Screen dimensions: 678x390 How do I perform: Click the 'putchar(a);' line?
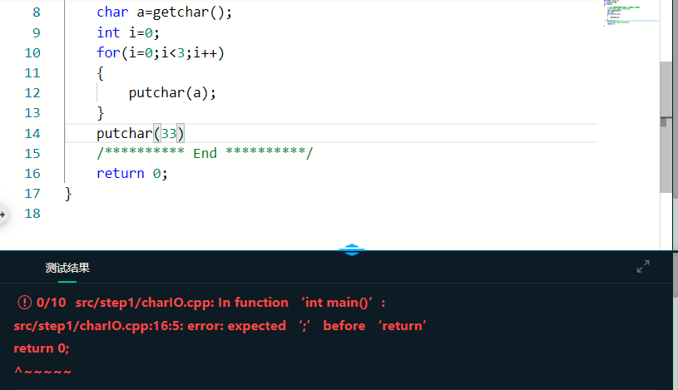pyautogui.click(x=172, y=93)
